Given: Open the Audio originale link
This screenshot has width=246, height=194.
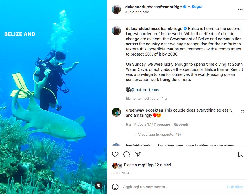Looking at the screenshot, I should pyautogui.click(x=137, y=12).
